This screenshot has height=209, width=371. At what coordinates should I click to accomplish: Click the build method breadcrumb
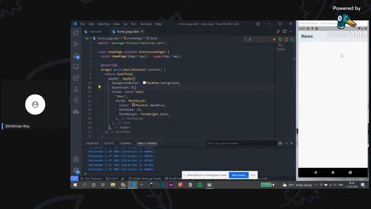(x=152, y=38)
